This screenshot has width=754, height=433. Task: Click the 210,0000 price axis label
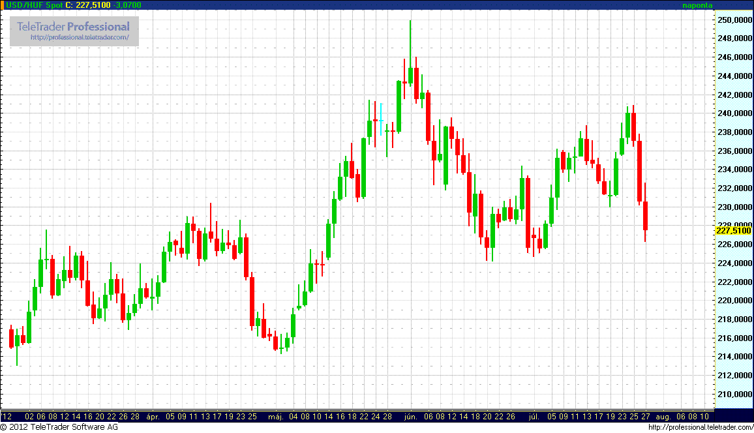[734, 395]
